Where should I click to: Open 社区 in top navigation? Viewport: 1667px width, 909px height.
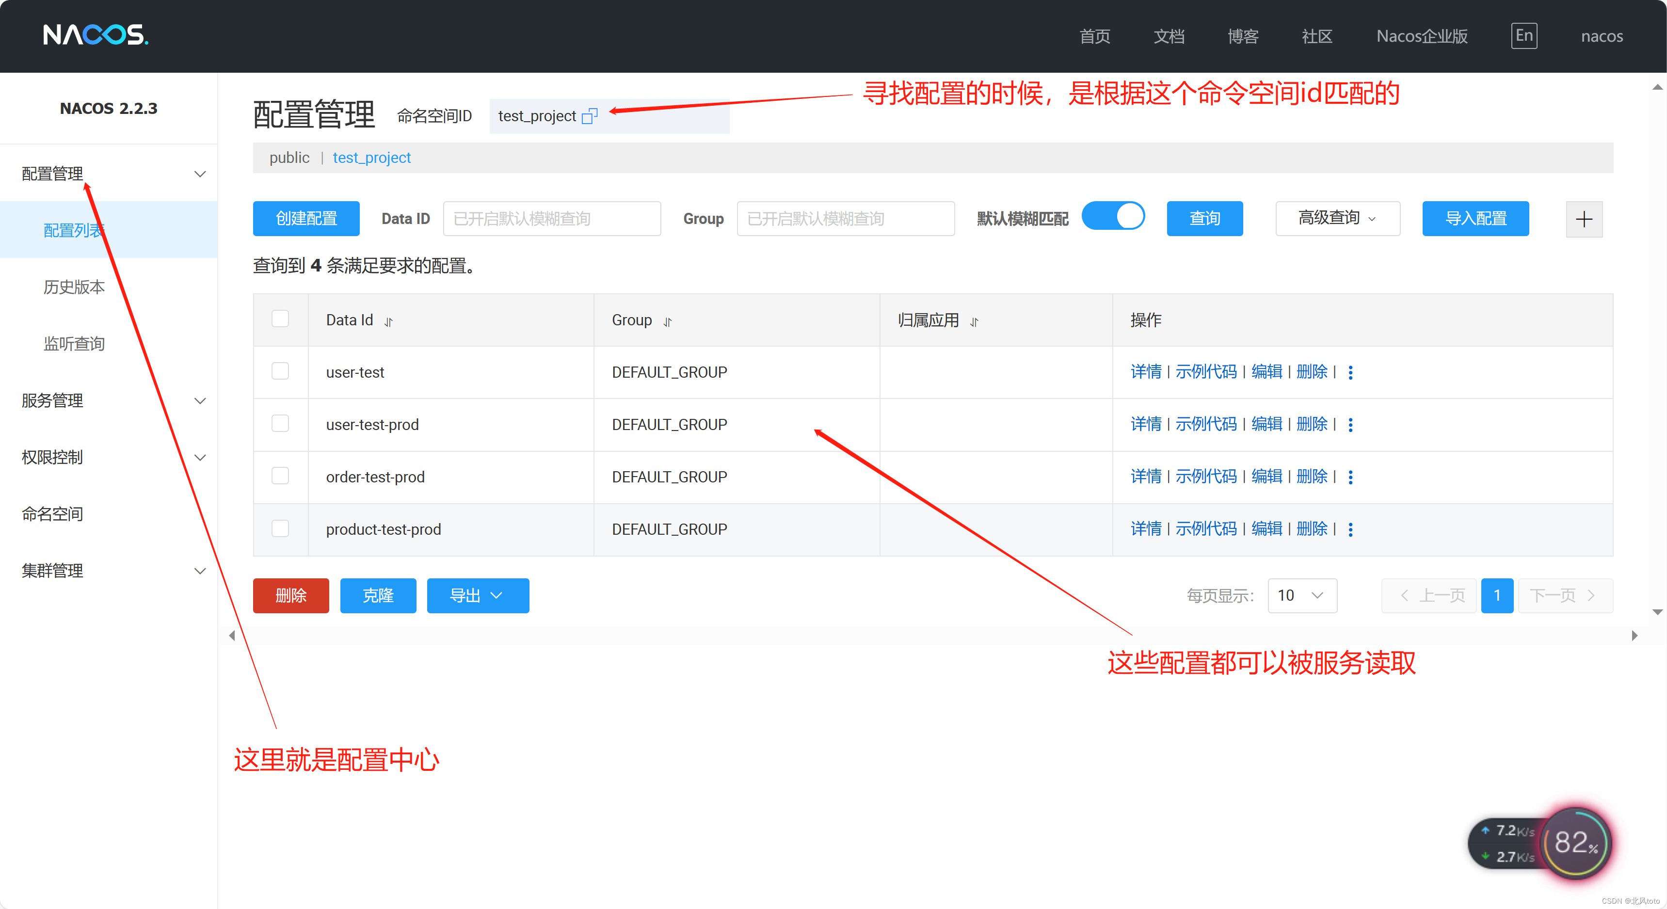click(1317, 36)
